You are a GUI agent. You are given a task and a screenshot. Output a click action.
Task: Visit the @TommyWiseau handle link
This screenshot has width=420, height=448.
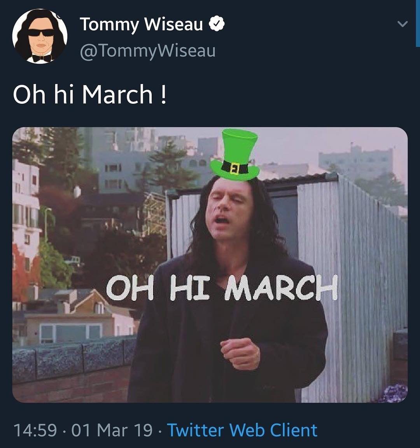point(147,51)
